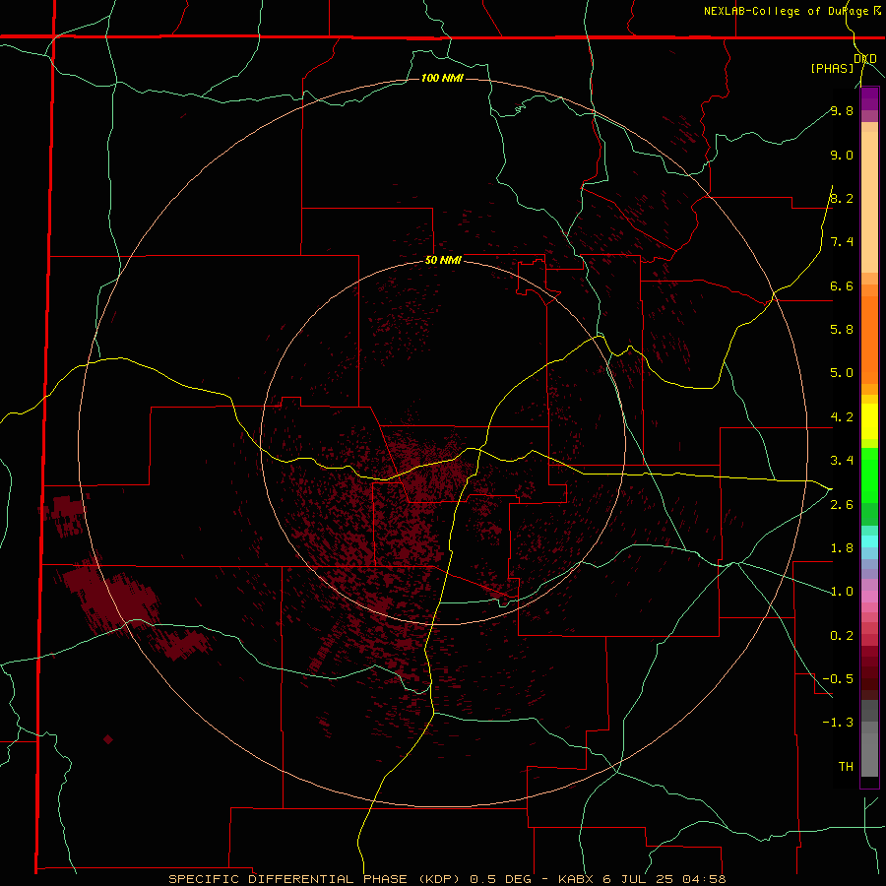Image resolution: width=886 pixels, height=886 pixels.
Task: Click the 9.8 legend value
Action: (842, 110)
